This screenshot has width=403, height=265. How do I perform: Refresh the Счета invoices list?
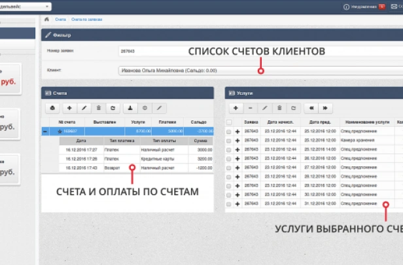pyautogui.click(x=113, y=107)
